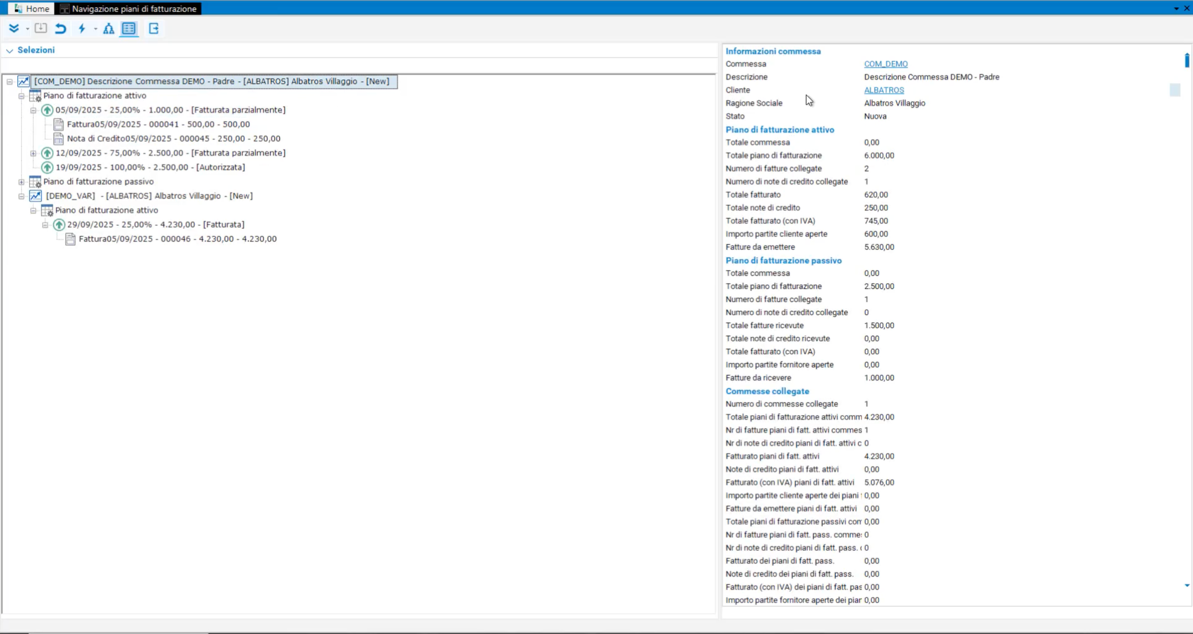Select Fattura 000046 - 4.230,00 row
This screenshot has width=1193, height=634.
178,239
